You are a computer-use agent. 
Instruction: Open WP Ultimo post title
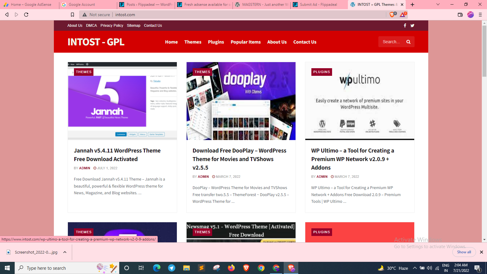coord(352,159)
